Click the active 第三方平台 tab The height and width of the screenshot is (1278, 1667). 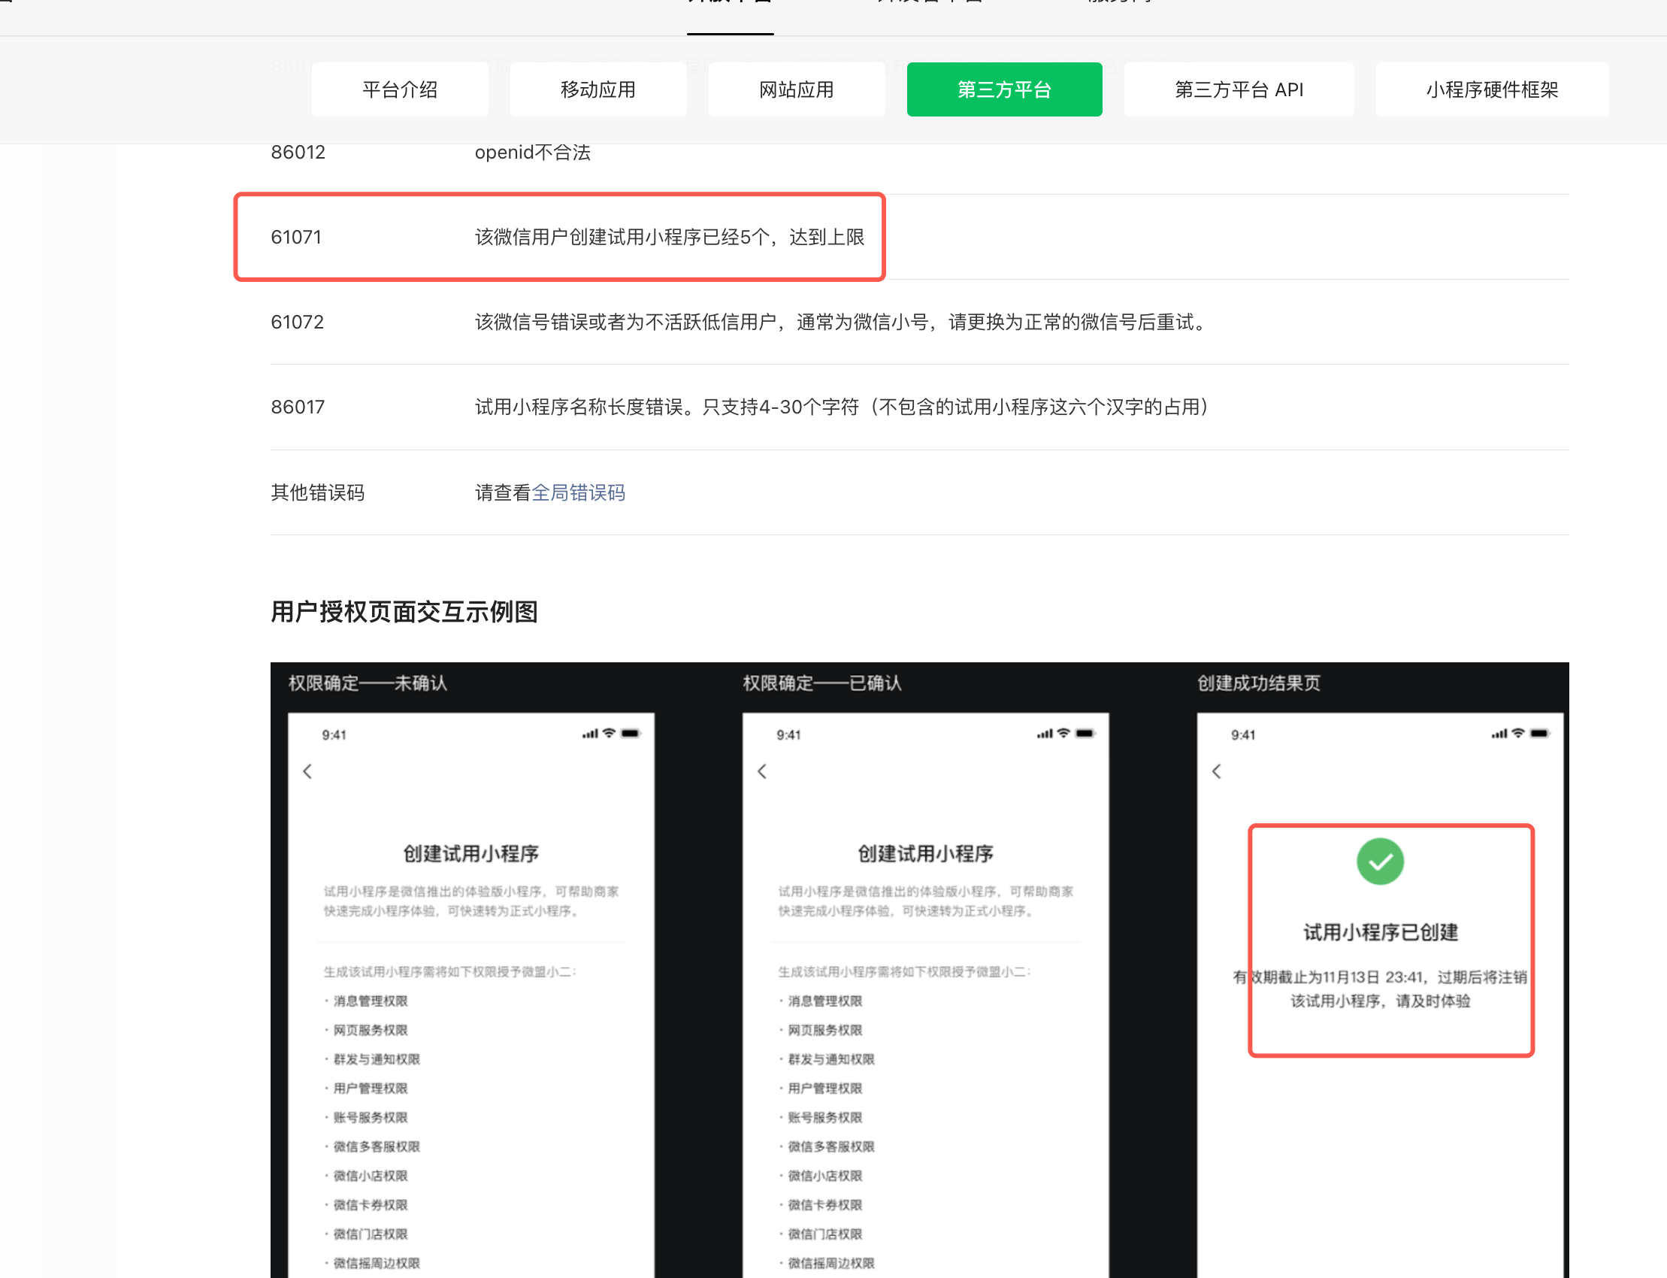pyautogui.click(x=1004, y=89)
